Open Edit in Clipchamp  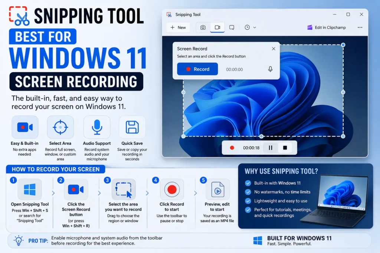[x=327, y=27]
